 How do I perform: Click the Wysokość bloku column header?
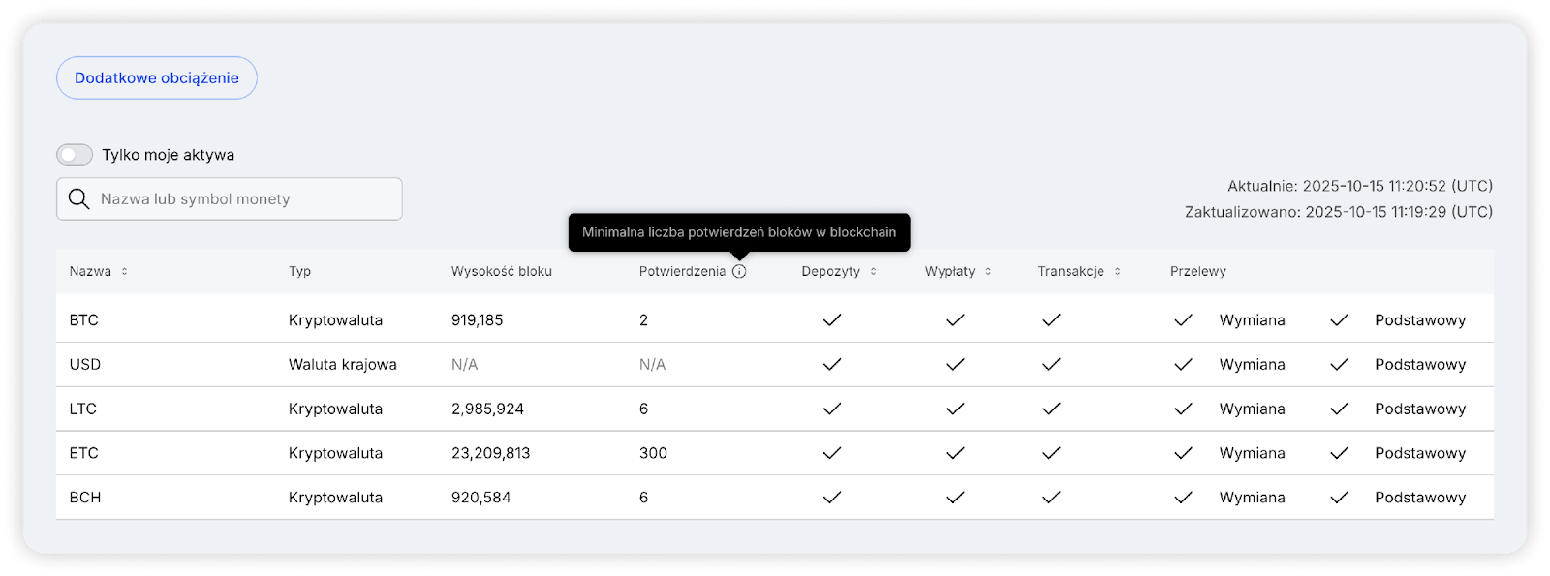click(x=501, y=272)
